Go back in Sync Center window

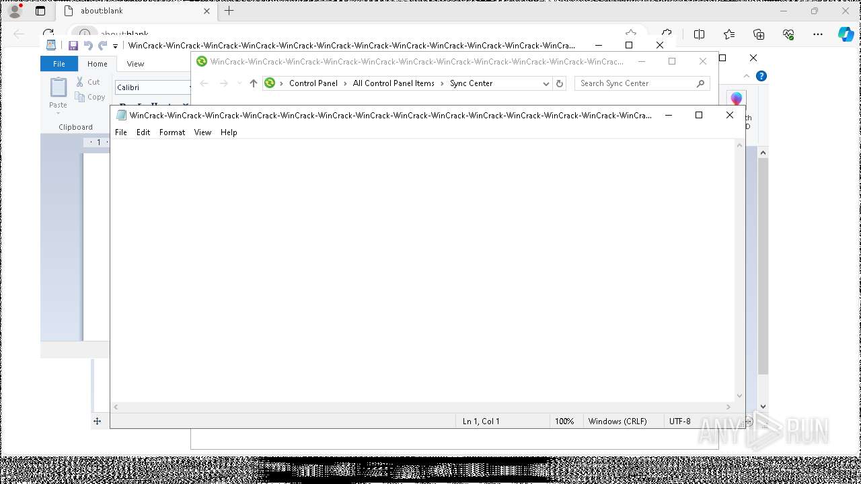[x=204, y=83]
